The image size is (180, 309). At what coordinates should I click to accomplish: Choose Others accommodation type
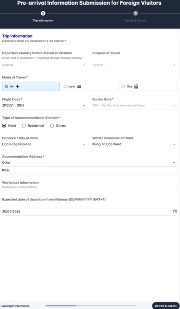[52, 126]
